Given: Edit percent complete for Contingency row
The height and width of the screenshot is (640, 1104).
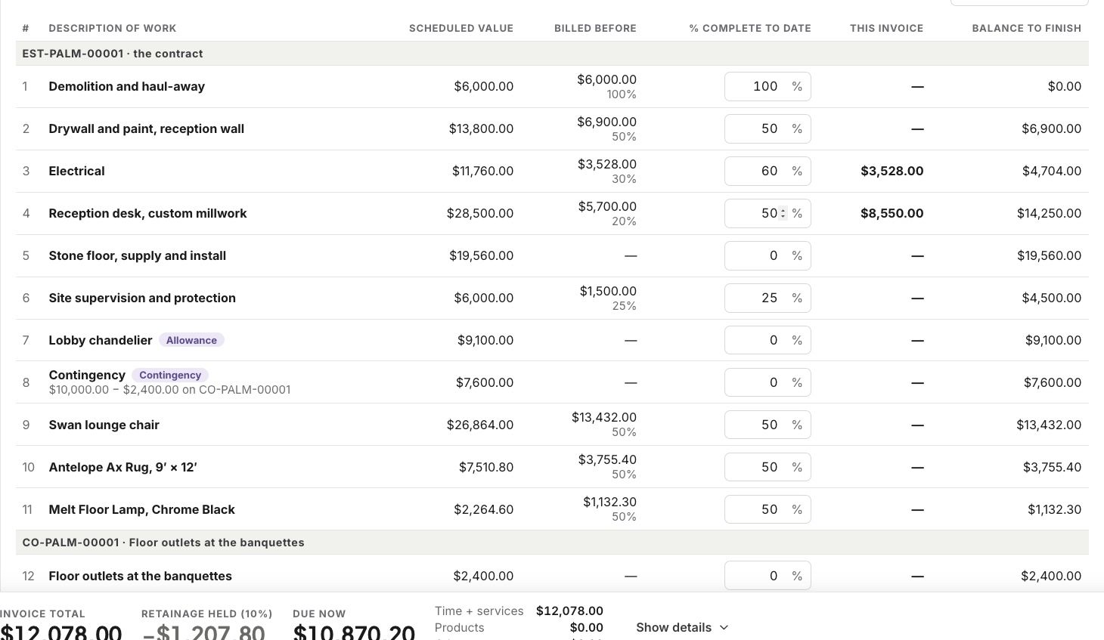Looking at the screenshot, I should point(768,382).
